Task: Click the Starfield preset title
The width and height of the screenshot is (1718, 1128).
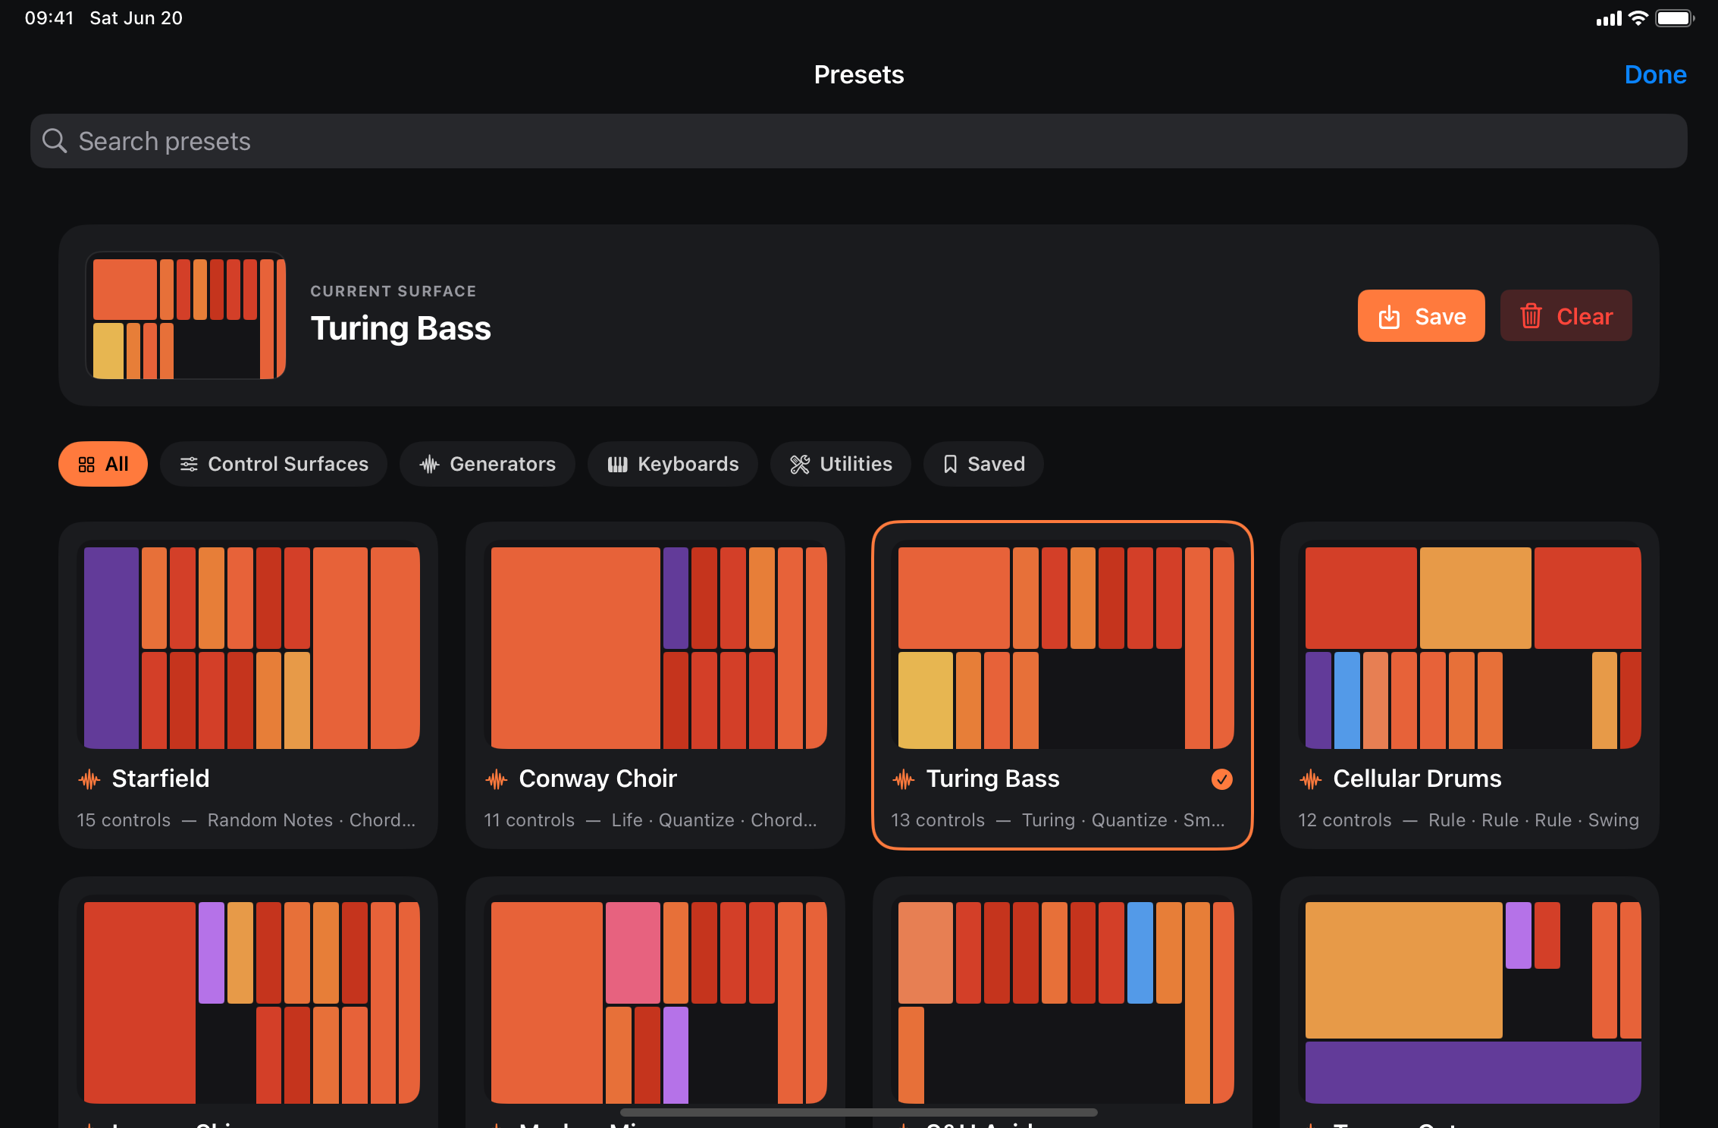Action: point(161,779)
